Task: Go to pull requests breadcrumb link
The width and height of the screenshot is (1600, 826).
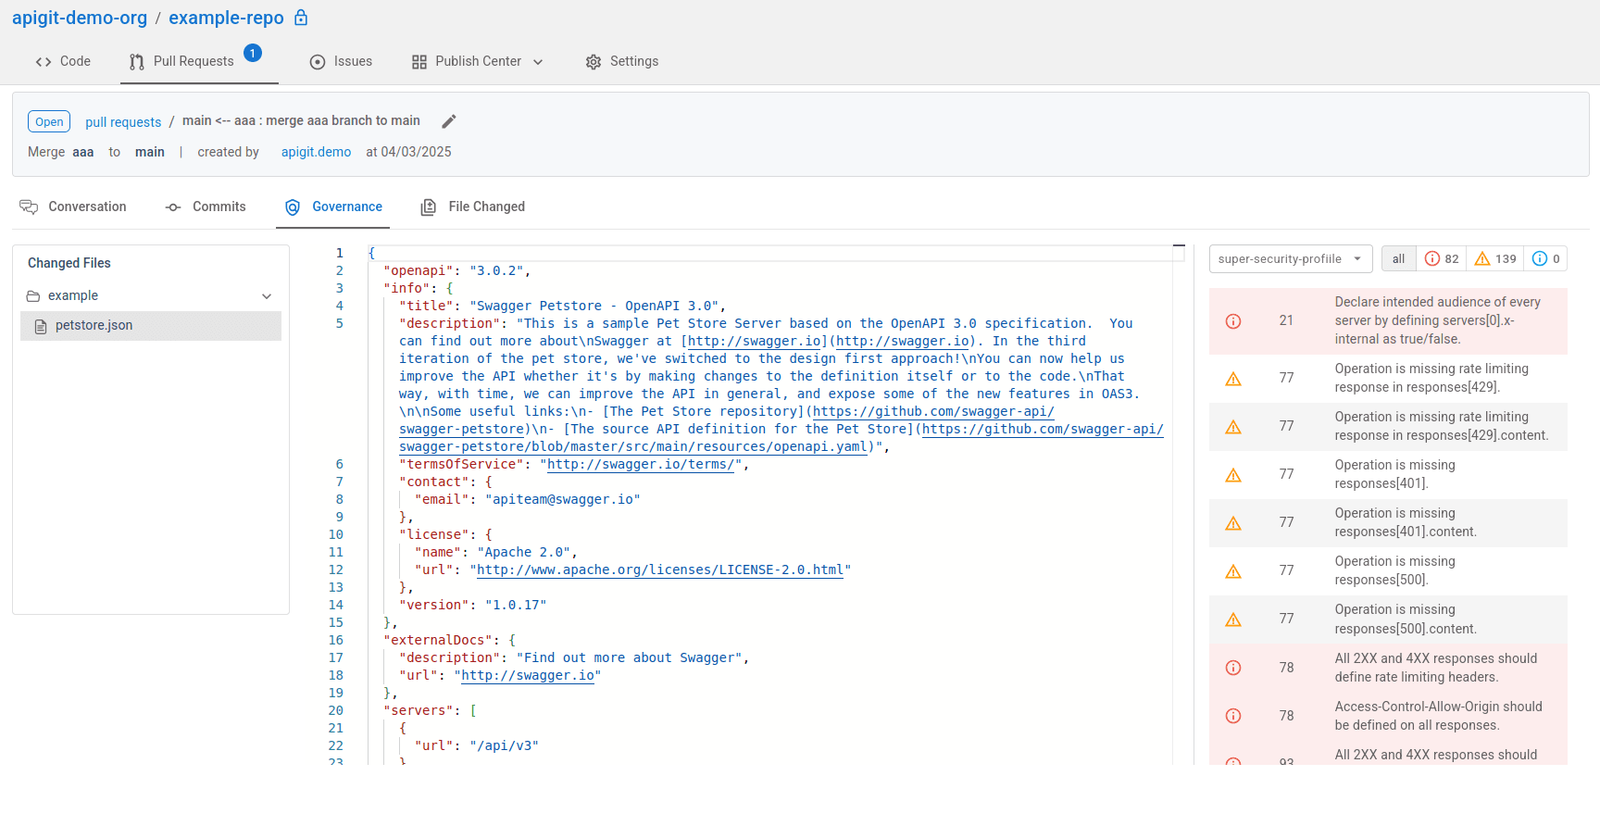Action: [x=123, y=122]
